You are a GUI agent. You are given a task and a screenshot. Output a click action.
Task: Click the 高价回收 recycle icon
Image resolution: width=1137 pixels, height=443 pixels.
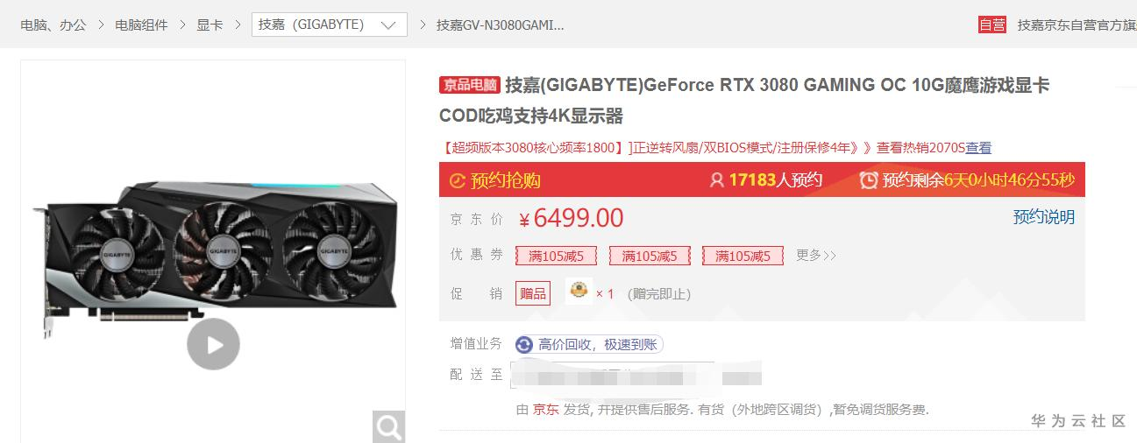click(x=524, y=345)
